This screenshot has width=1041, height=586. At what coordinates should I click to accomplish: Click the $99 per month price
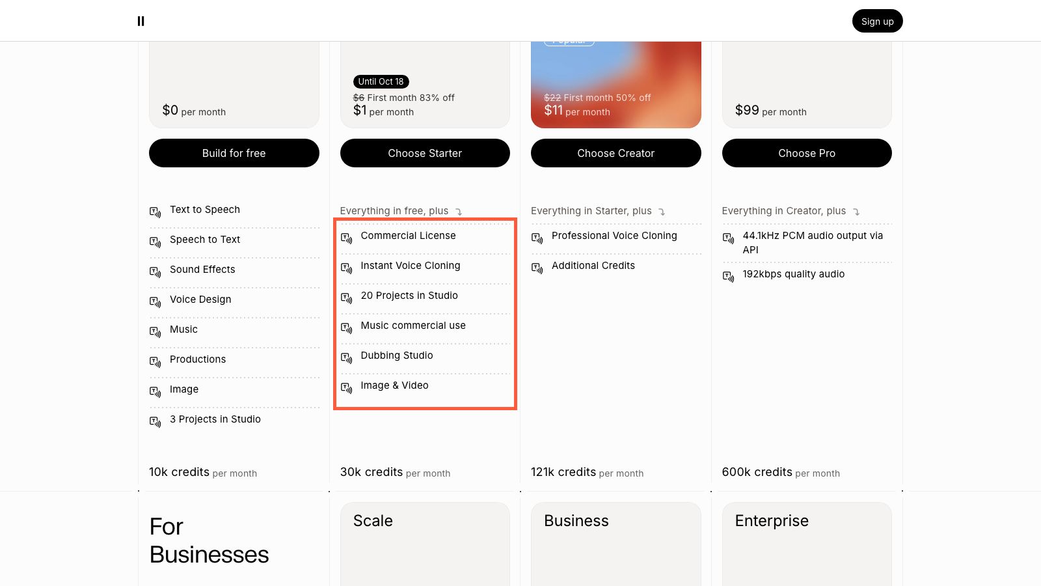[770, 111]
